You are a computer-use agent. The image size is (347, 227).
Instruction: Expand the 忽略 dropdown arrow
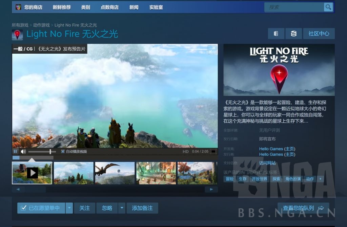click(x=122, y=208)
